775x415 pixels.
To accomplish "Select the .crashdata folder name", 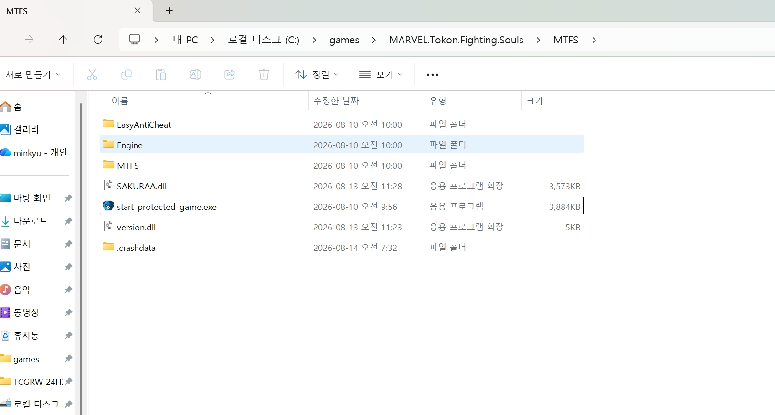I will click(136, 248).
